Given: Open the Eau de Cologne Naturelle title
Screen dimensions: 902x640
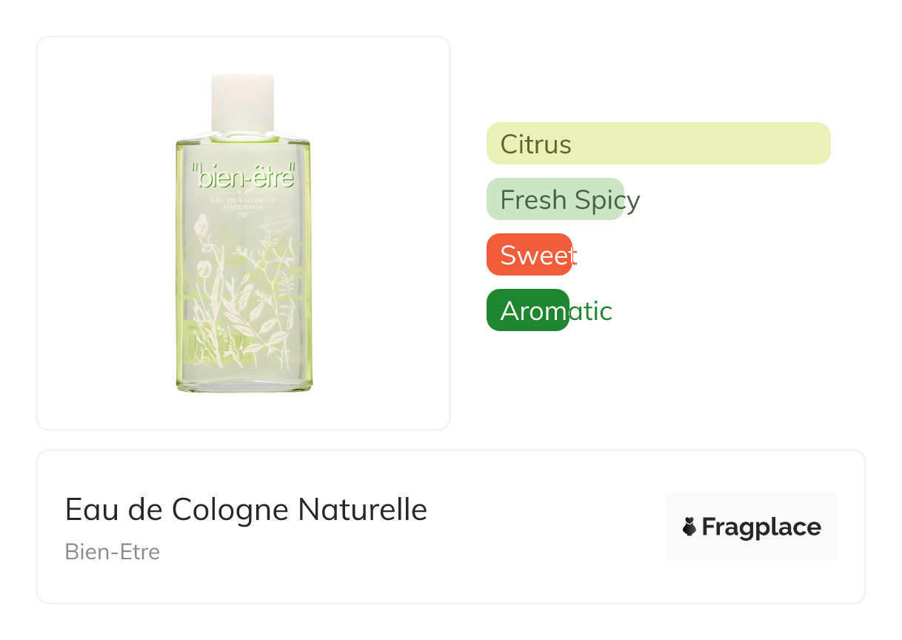Looking at the screenshot, I should (246, 510).
